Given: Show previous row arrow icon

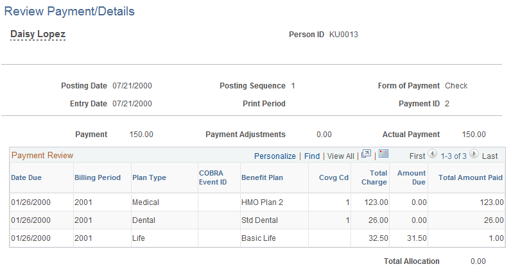Looking at the screenshot, I should (432, 154).
